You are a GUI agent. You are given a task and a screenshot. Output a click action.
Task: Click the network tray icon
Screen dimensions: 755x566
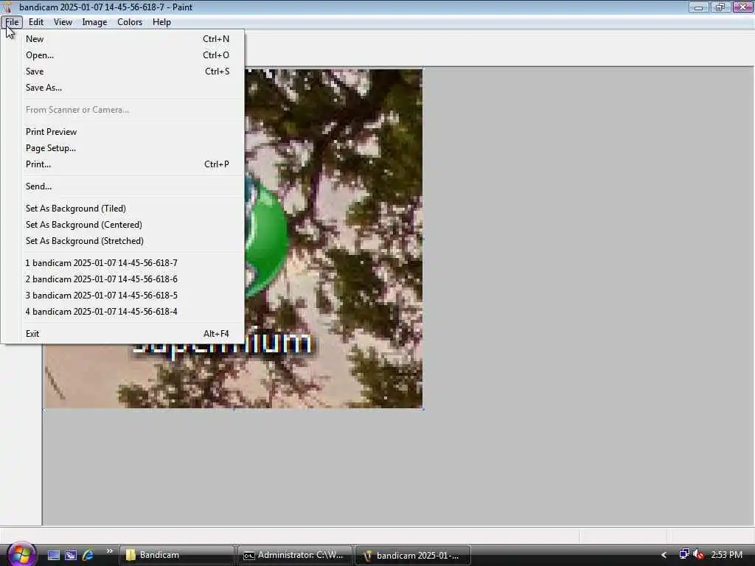tap(683, 554)
